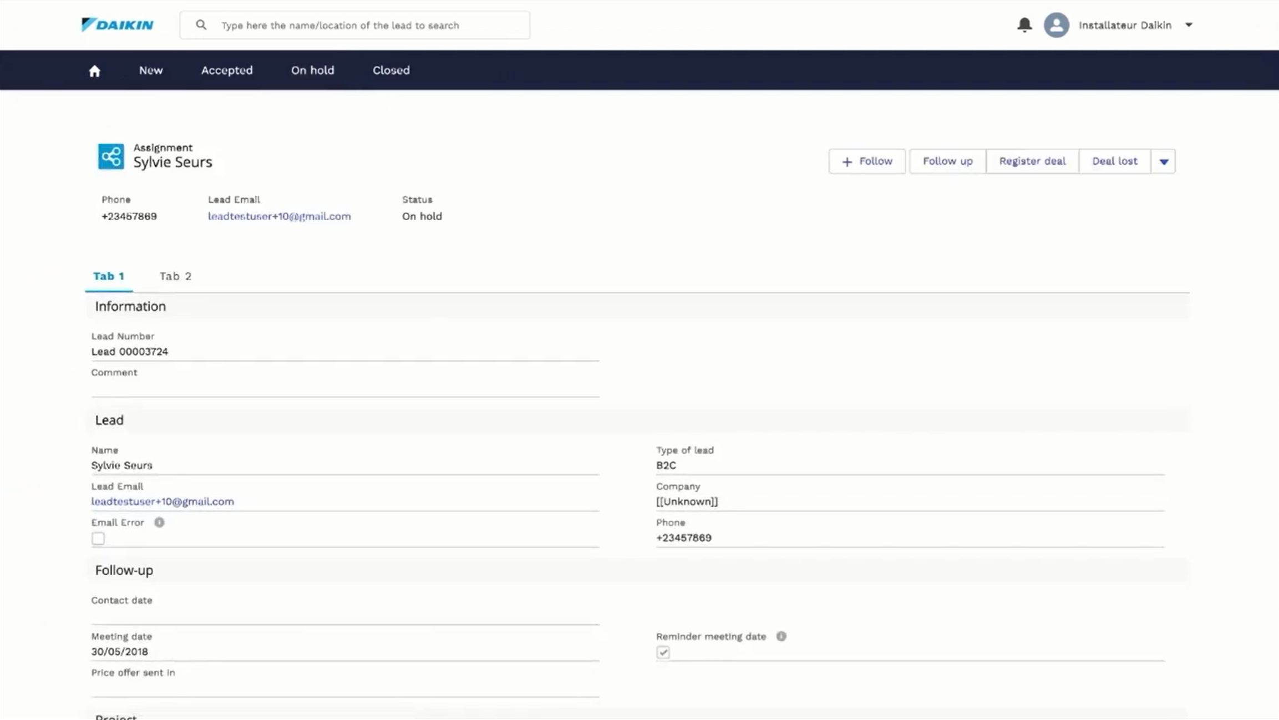The width and height of the screenshot is (1279, 720).
Task: Click the user avatar icon
Action: coord(1055,25)
